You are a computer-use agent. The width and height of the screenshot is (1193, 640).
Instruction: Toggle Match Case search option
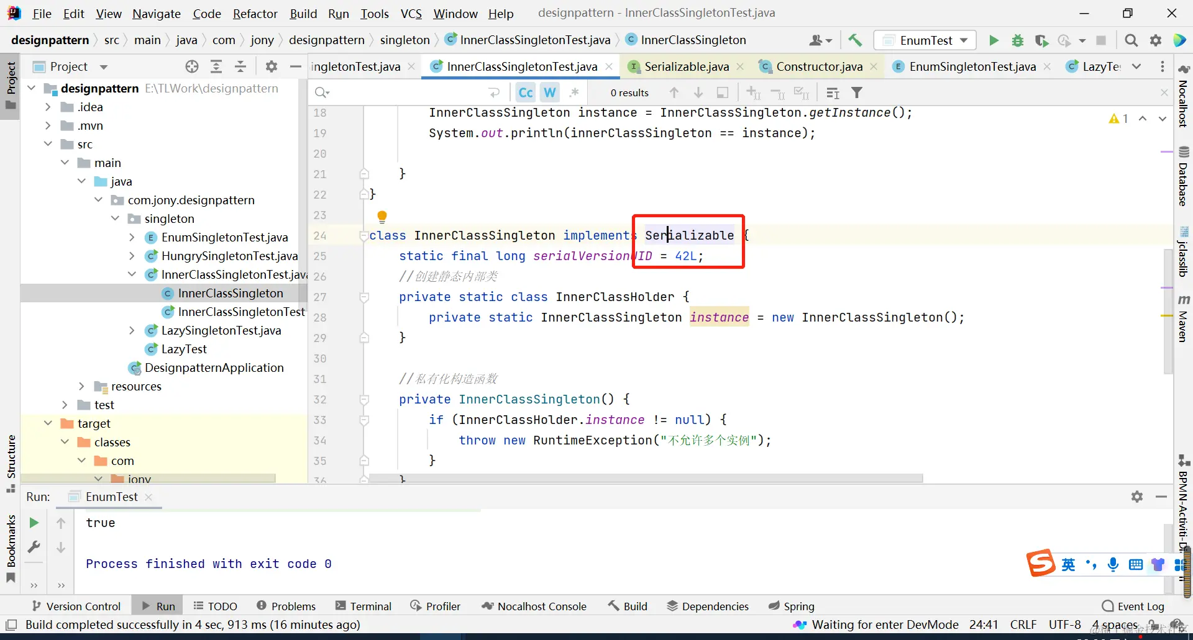coord(526,92)
